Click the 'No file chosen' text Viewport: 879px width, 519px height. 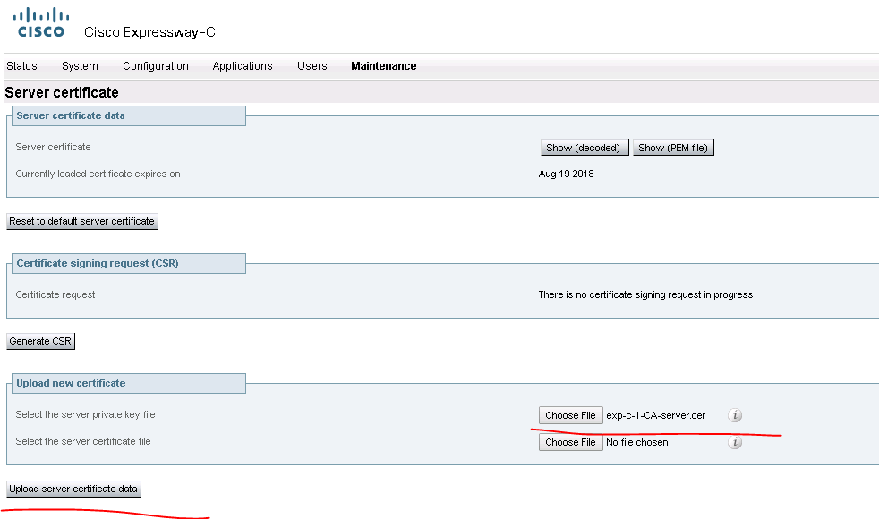point(636,442)
